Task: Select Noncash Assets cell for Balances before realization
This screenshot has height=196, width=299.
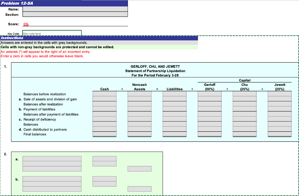Action: click(x=140, y=94)
